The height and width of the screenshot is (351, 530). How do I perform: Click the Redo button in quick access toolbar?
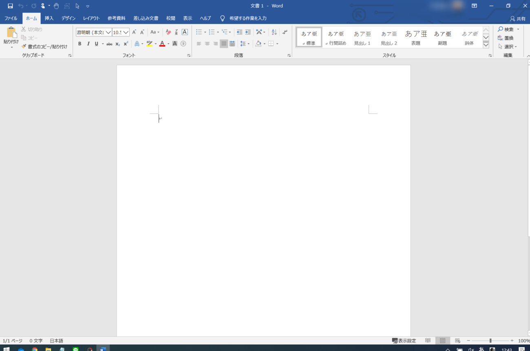pyautogui.click(x=33, y=6)
